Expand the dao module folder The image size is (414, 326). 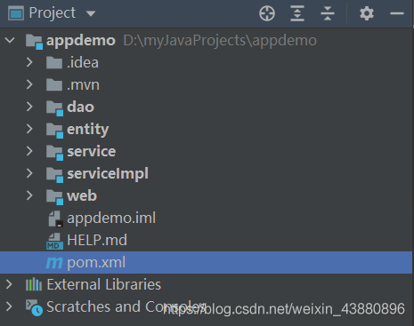coord(29,107)
